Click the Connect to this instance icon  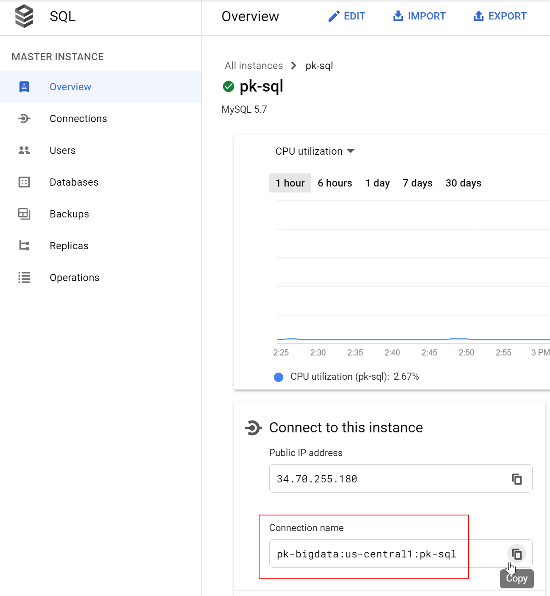(253, 428)
